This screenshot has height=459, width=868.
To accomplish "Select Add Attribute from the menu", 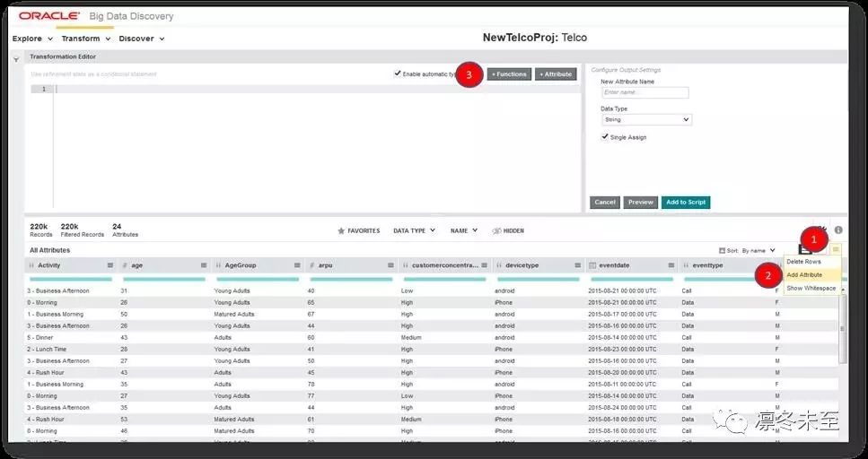I will click(811, 275).
